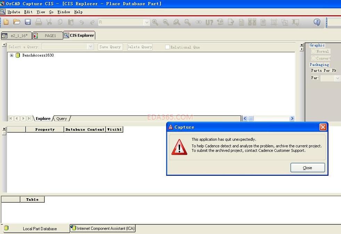Open the Select a Query dropdown
The width and height of the screenshot is (341, 234).
click(90, 46)
